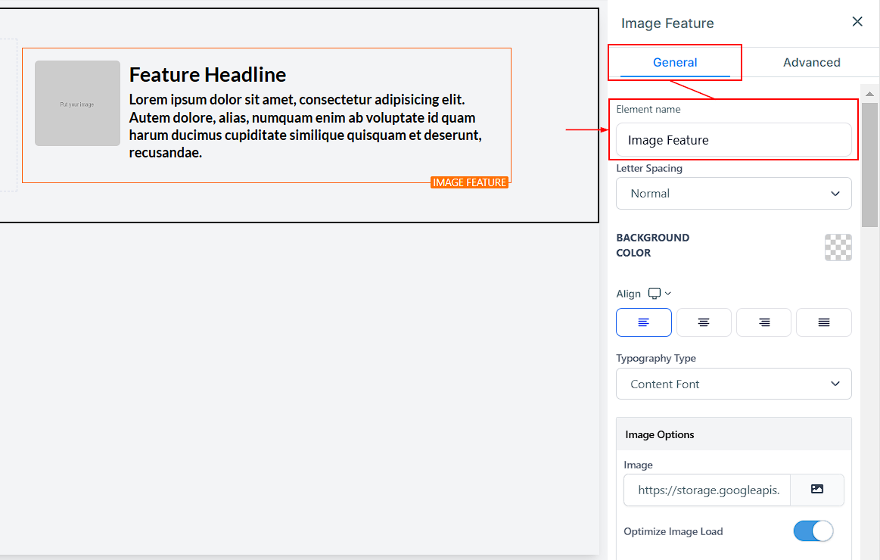
Task: Select justify text alignment
Action: click(x=823, y=322)
